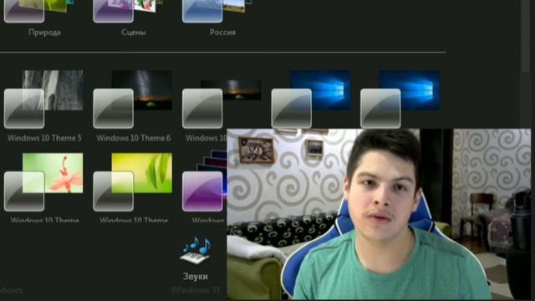Open the Звуки sound settings
Image resolution: width=535 pixels, height=301 pixels.
tap(195, 259)
